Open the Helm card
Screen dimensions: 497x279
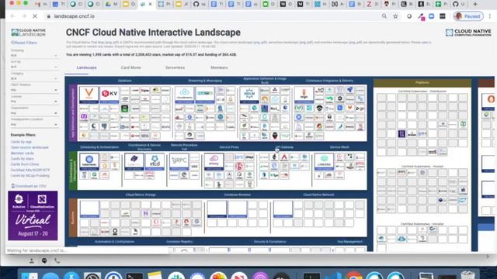pyautogui.click(x=249, y=95)
